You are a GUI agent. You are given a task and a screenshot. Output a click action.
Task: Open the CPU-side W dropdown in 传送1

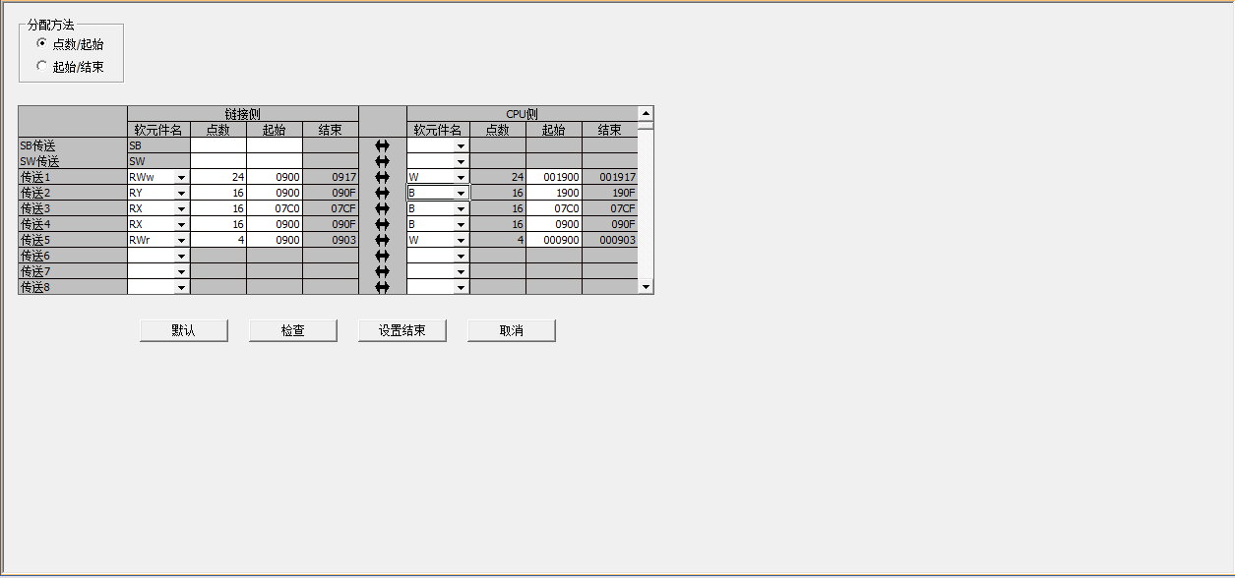461,177
